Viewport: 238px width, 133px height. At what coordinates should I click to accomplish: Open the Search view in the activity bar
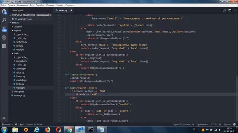4,20
